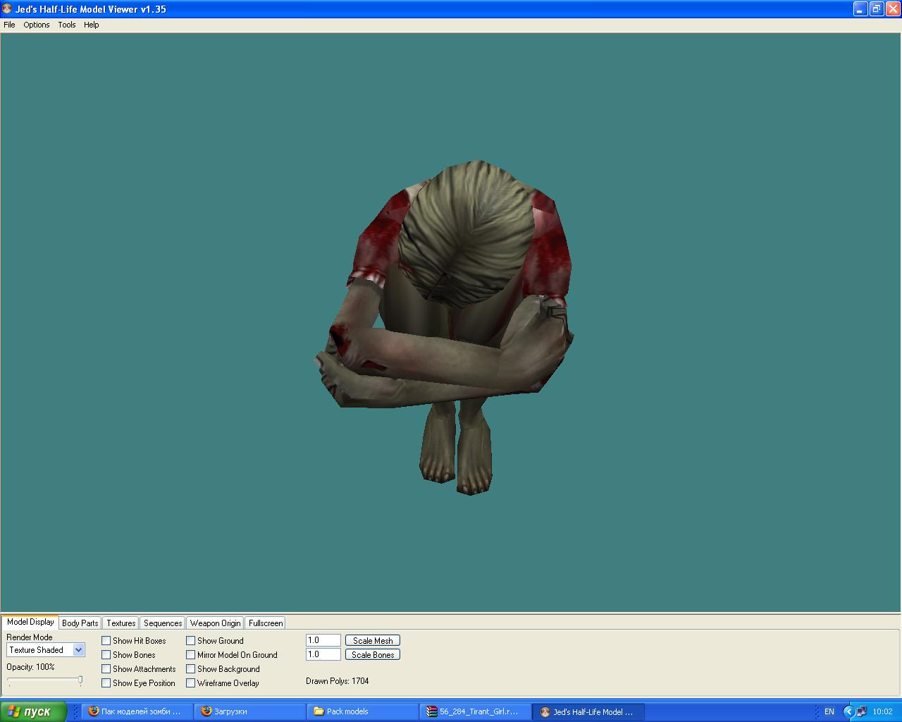The height and width of the screenshot is (722, 902).
Task: Switch to the Body Parts tab
Action: [x=80, y=623]
